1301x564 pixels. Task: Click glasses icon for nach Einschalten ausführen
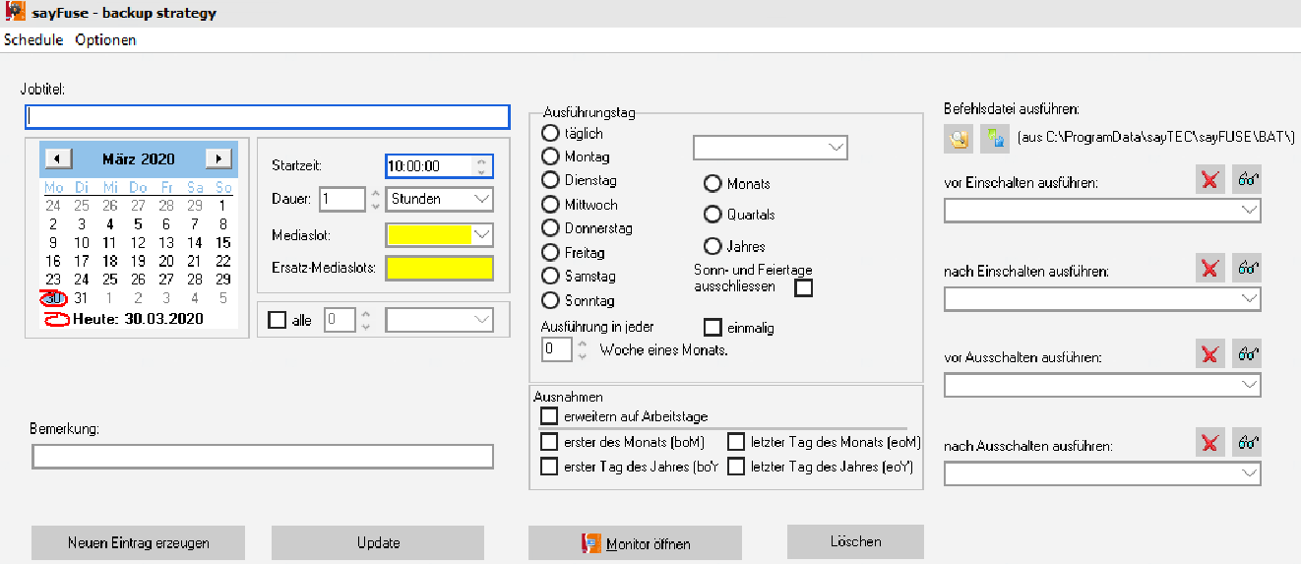[x=1247, y=268]
